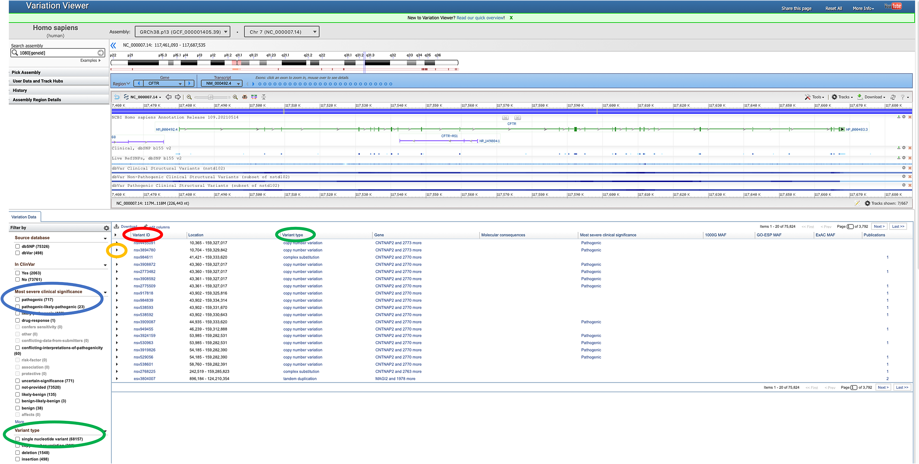919x464 pixels.
Task: Go to previous gene with left arrow
Action: (139, 83)
